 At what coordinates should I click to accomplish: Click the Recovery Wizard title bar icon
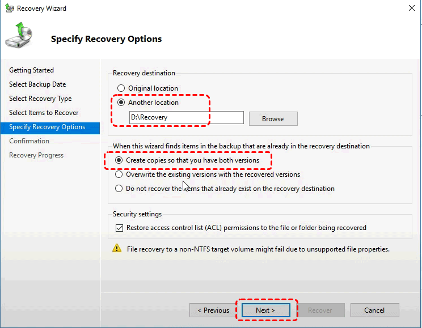tap(9, 8)
